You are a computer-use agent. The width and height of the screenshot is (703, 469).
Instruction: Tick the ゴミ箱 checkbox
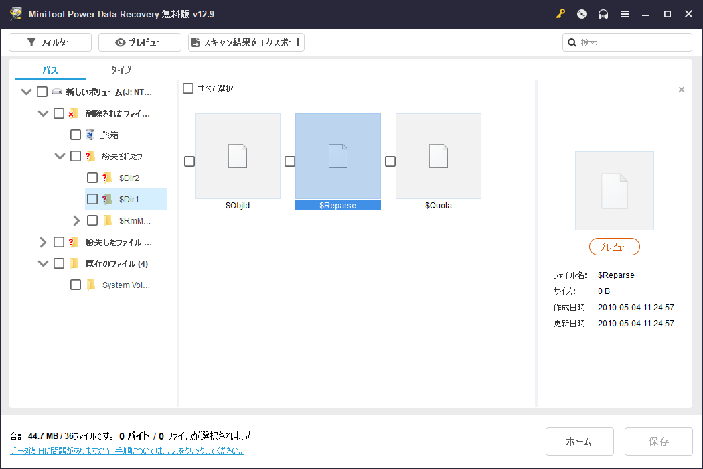point(76,135)
